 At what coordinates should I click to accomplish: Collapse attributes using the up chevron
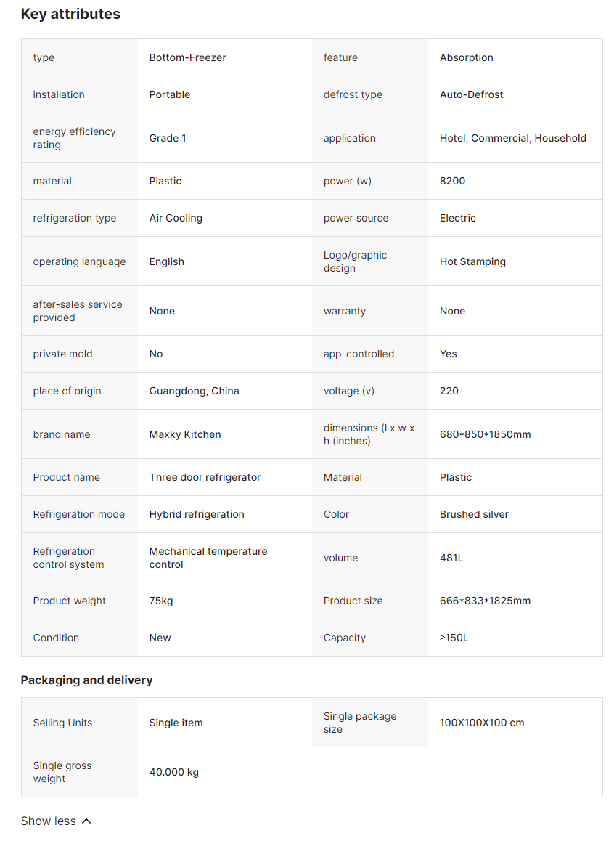(86, 821)
